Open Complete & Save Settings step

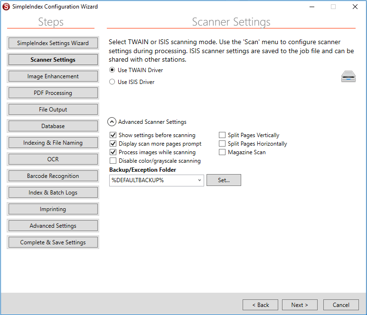[53, 242]
